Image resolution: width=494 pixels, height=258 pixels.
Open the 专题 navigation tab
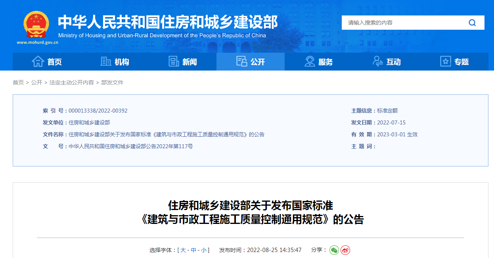point(454,62)
